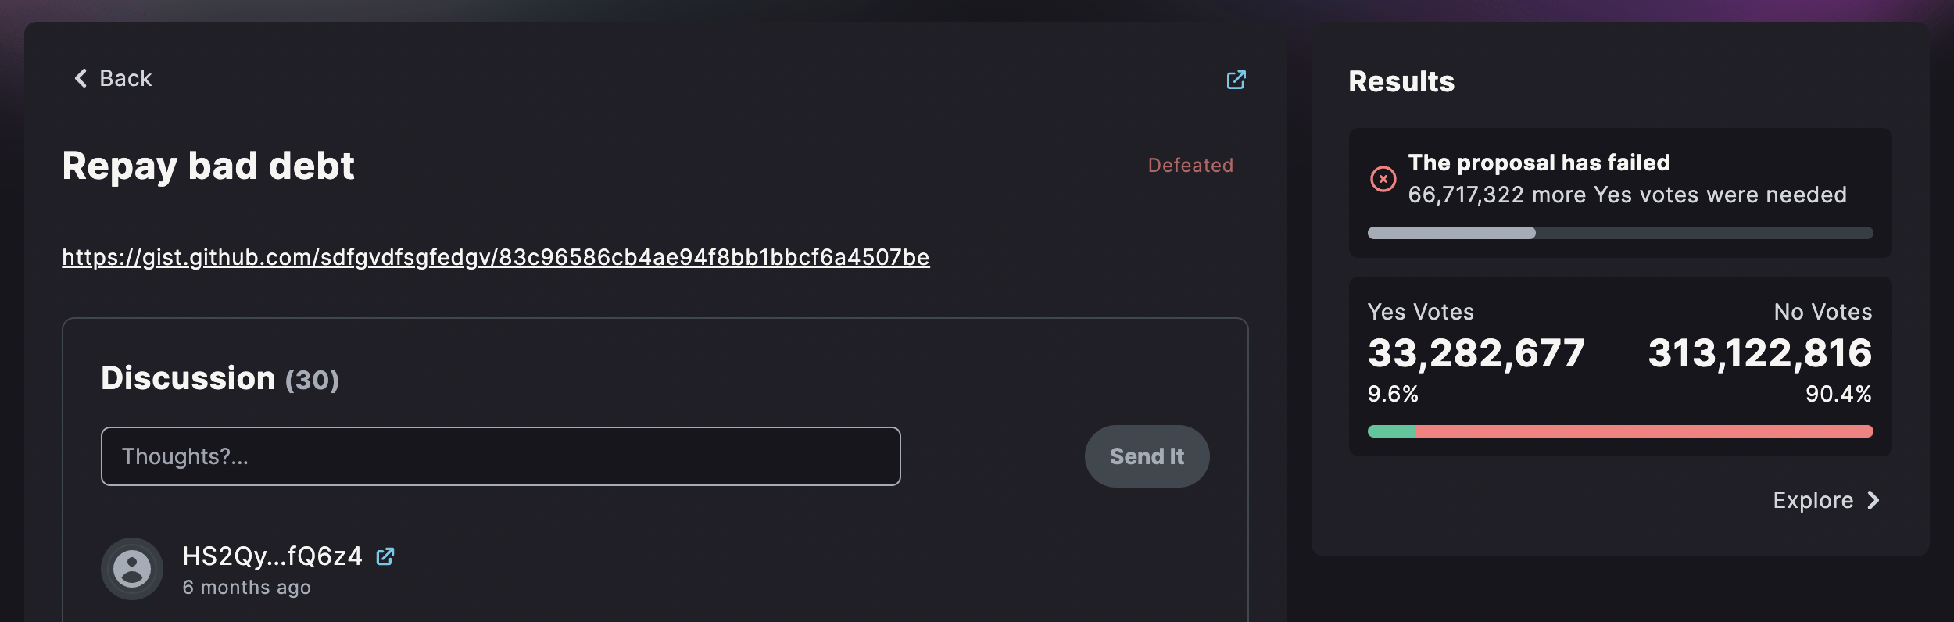Open proposal in explorer via top external-link icon
Image resolution: width=1954 pixels, height=622 pixels.
pyautogui.click(x=1236, y=80)
